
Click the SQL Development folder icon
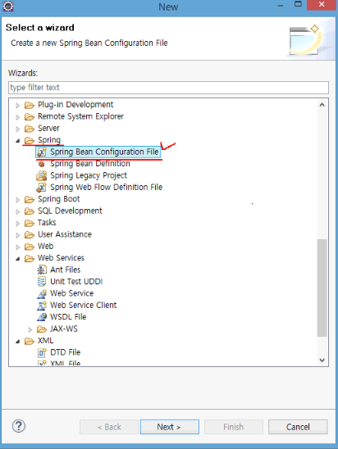click(x=30, y=211)
